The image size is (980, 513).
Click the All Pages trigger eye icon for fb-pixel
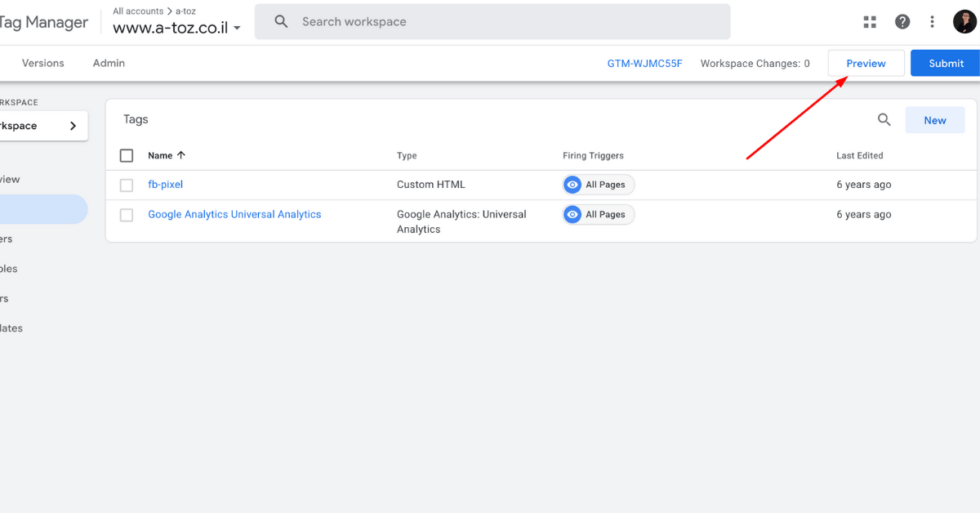(x=572, y=185)
